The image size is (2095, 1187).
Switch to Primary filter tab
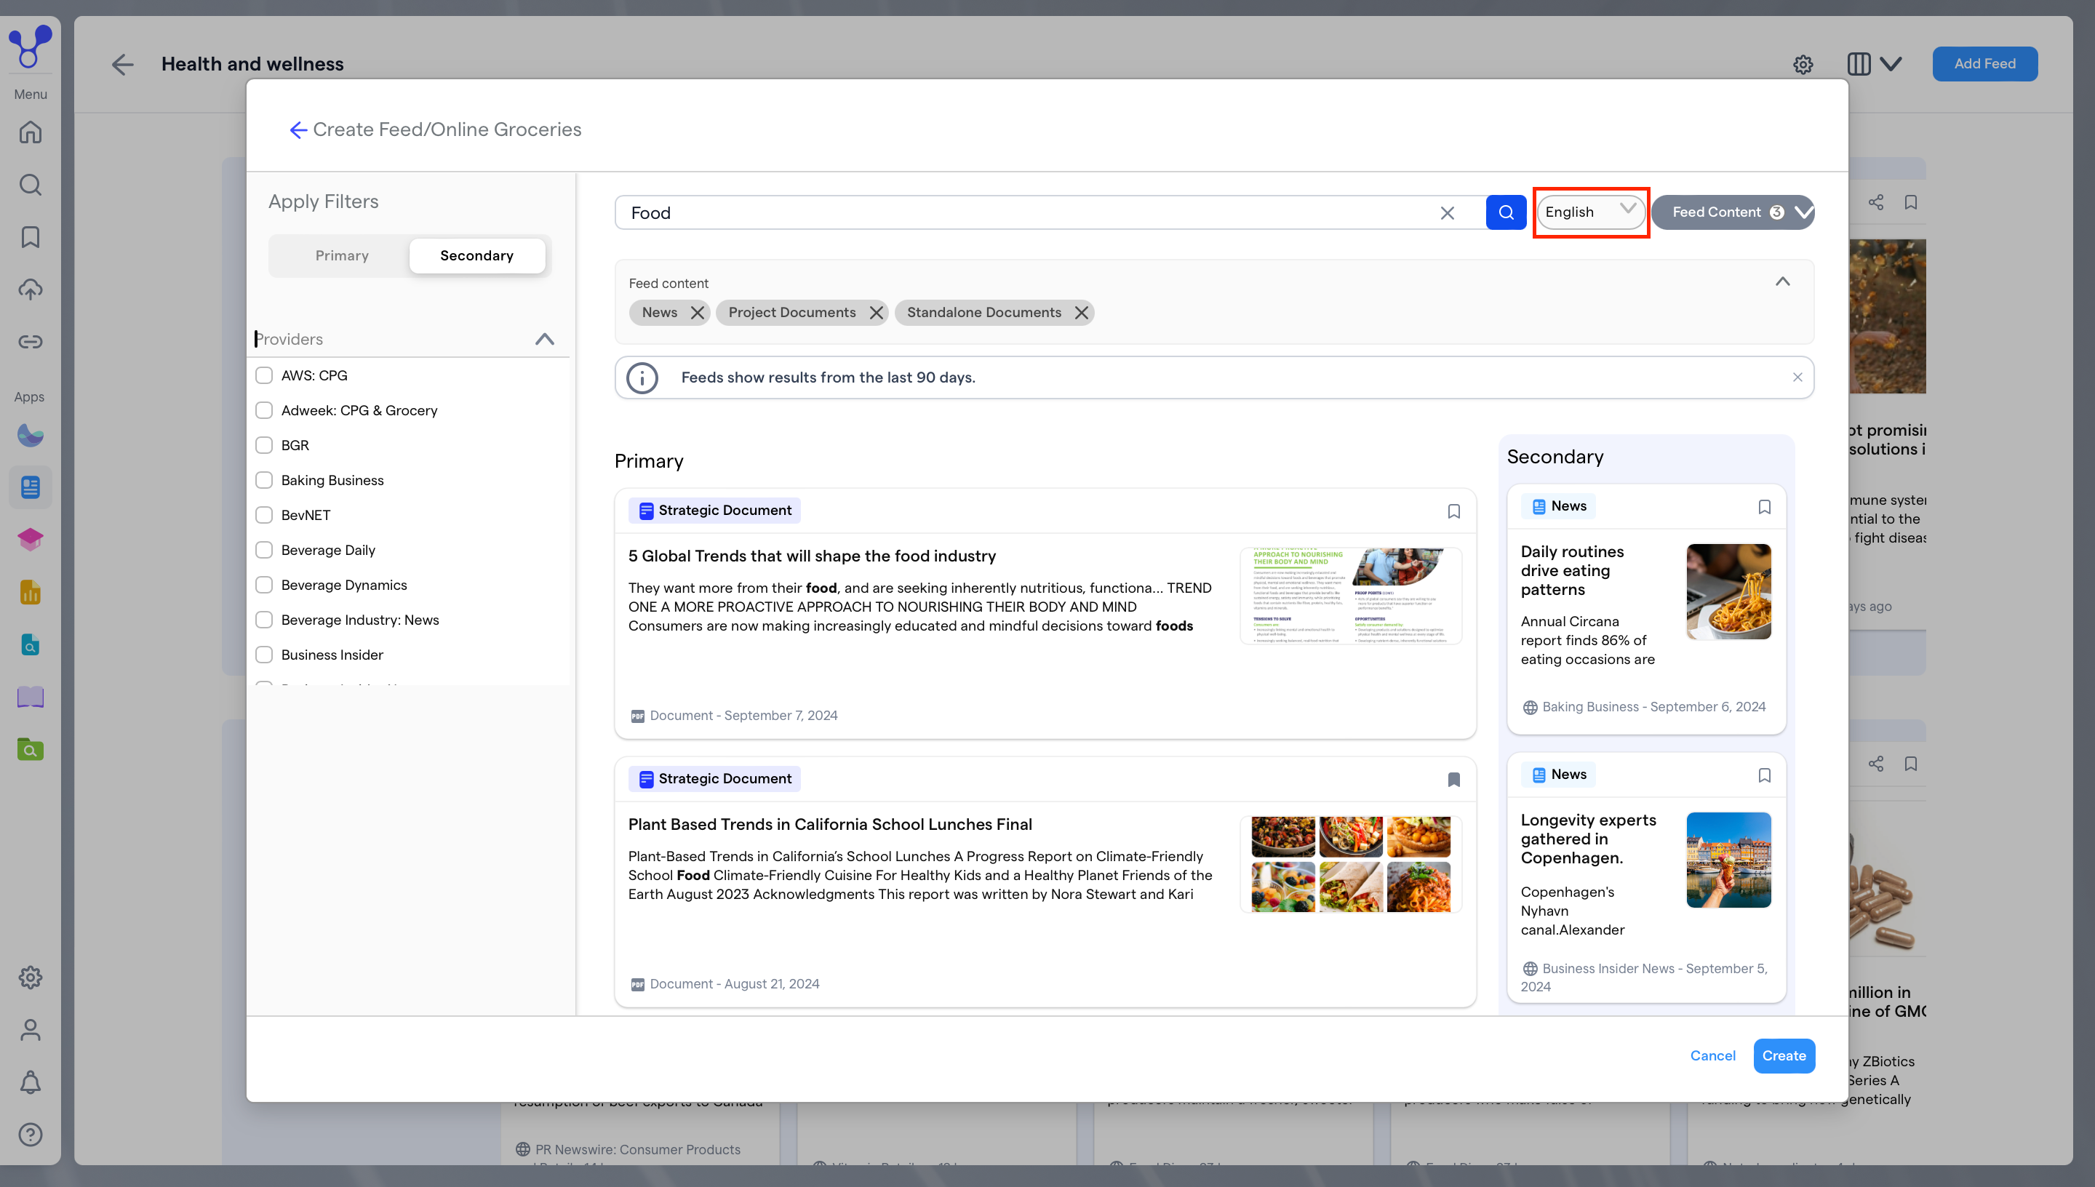pos(342,256)
